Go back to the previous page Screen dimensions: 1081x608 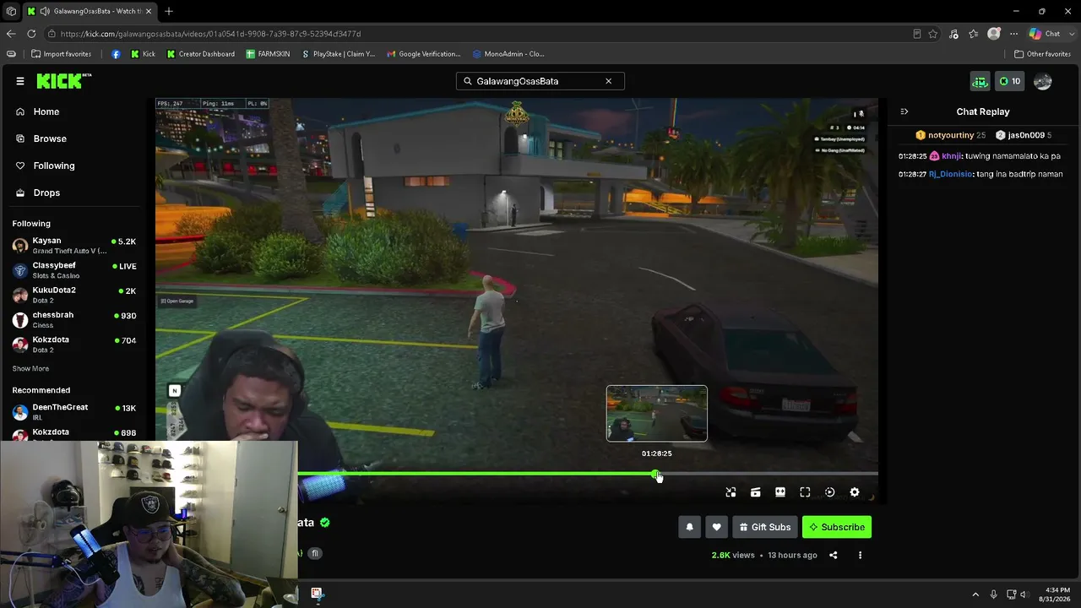click(x=11, y=34)
